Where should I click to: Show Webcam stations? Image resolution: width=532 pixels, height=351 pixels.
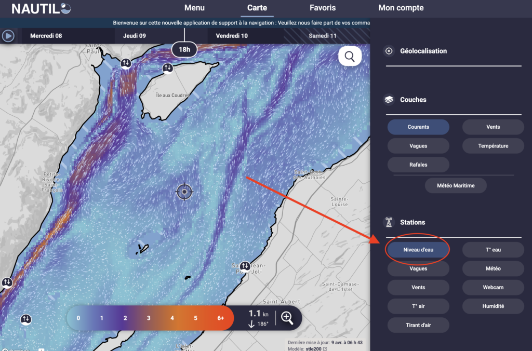point(493,287)
